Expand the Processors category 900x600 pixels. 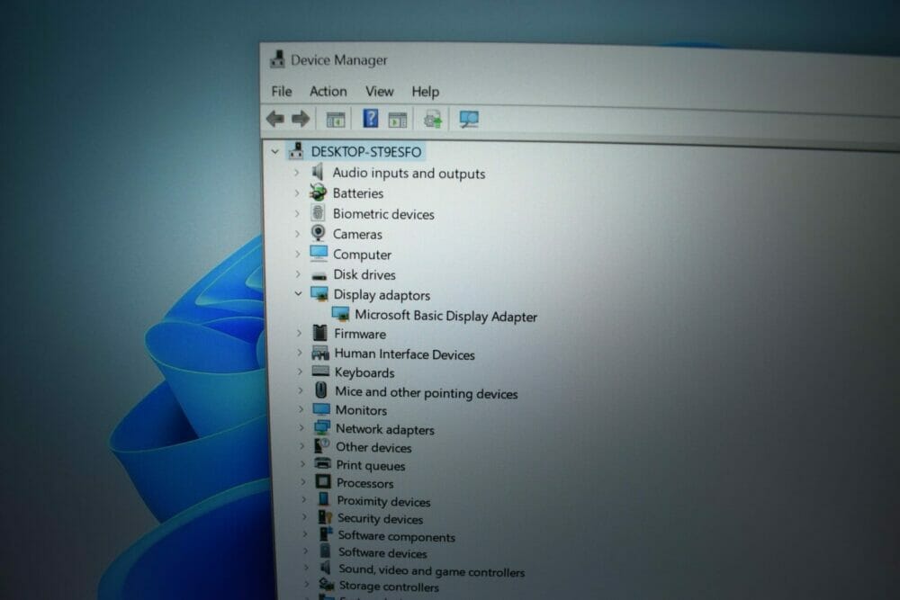point(303,482)
